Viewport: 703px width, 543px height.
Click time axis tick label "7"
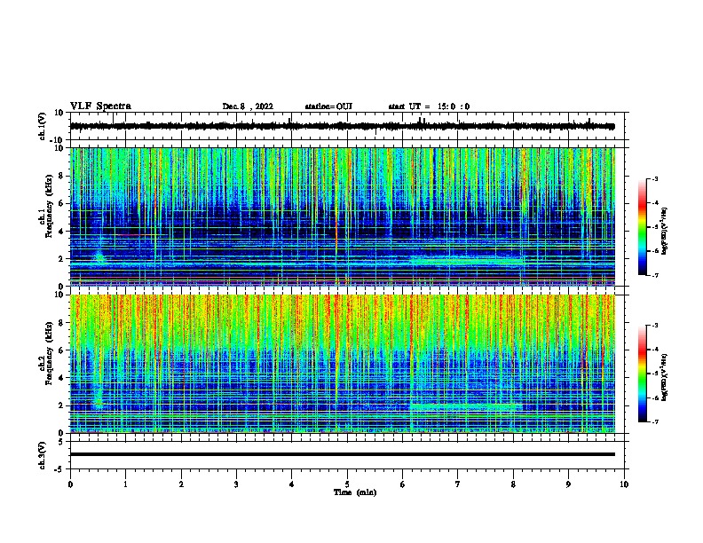point(458,484)
